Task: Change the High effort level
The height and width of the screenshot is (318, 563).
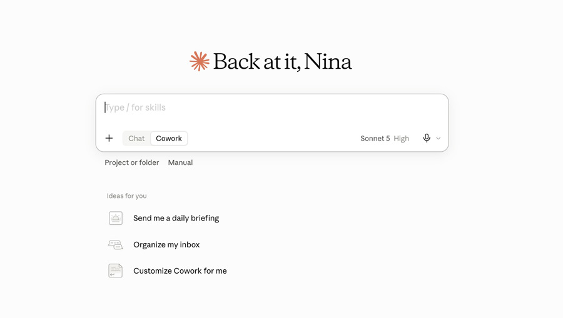Action: [x=401, y=139]
